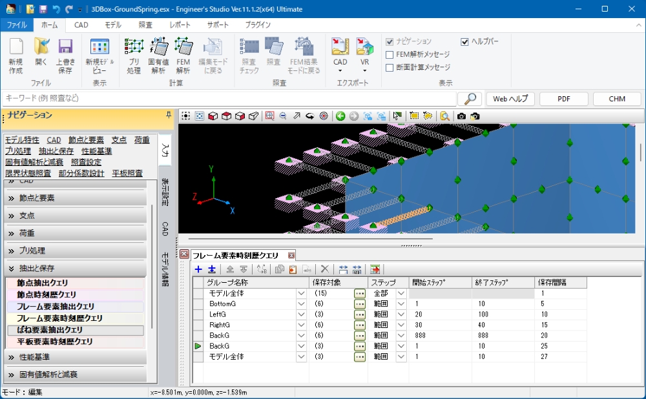
Task: Collapse the 抽出と保存 navigation section
Action: (76, 269)
